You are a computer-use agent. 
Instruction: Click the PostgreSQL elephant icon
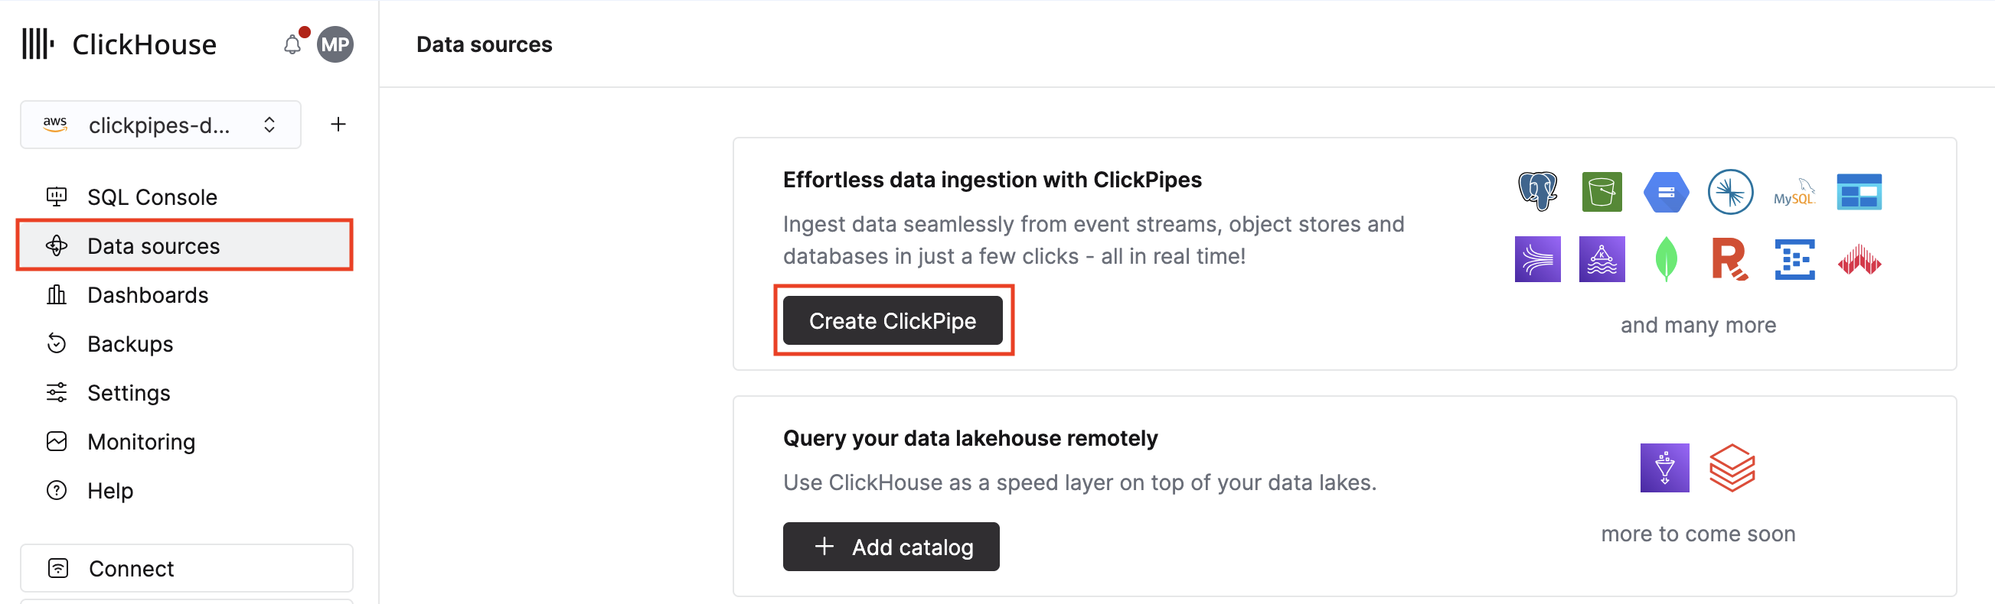(1537, 191)
